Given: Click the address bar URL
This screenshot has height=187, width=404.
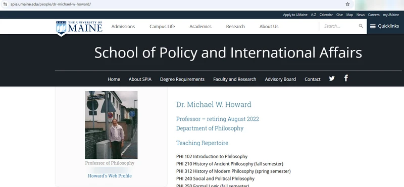Looking at the screenshot, I should coord(50,4).
